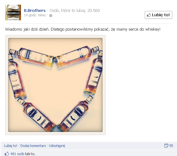Click the comments icon beside 55
Viewport: 177px width, 156px height.
tap(166, 146)
